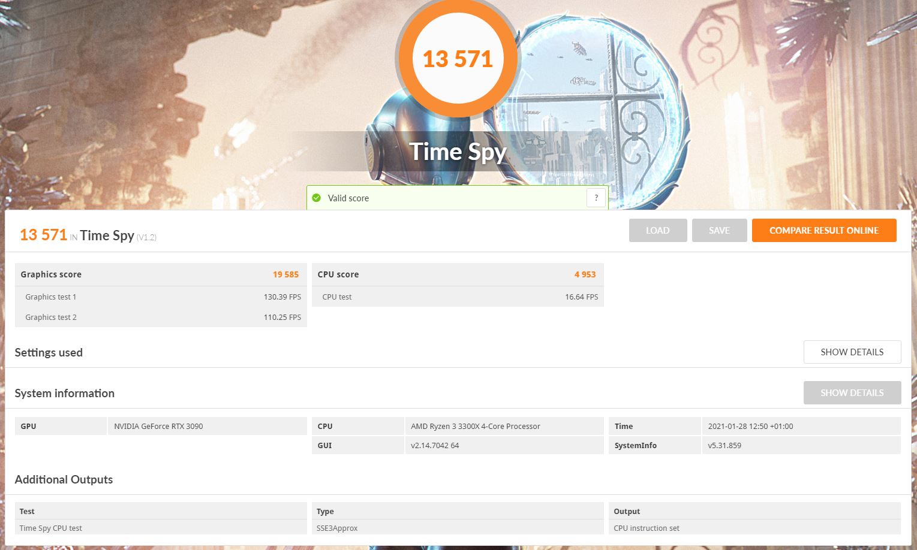Click the System information heading
917x550 pixels.
[x=64, y=393]
